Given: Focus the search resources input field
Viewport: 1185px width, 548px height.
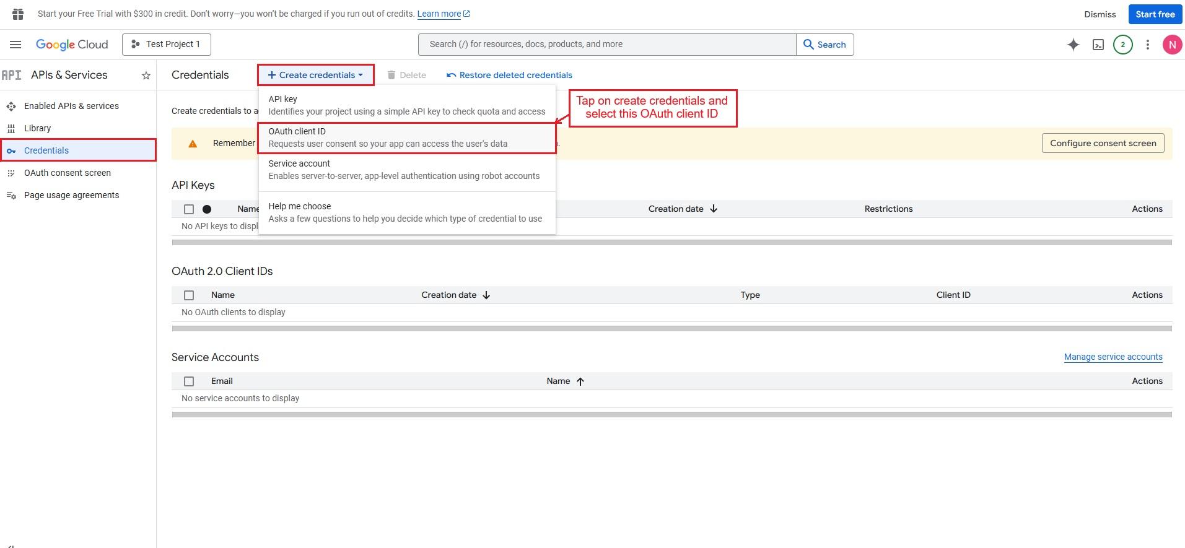Looking at the screenshot, I should pos(607,45).
